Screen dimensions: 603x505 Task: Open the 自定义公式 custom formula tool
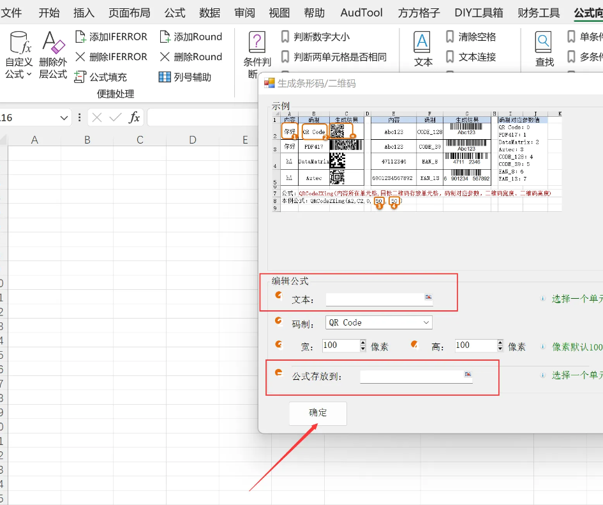[x=19, y=56]
